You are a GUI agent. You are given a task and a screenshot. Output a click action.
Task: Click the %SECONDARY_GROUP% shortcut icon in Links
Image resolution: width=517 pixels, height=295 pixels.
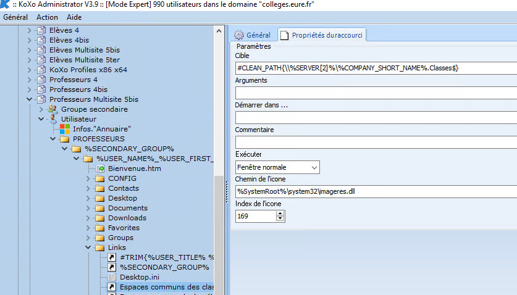coord(112,267)
